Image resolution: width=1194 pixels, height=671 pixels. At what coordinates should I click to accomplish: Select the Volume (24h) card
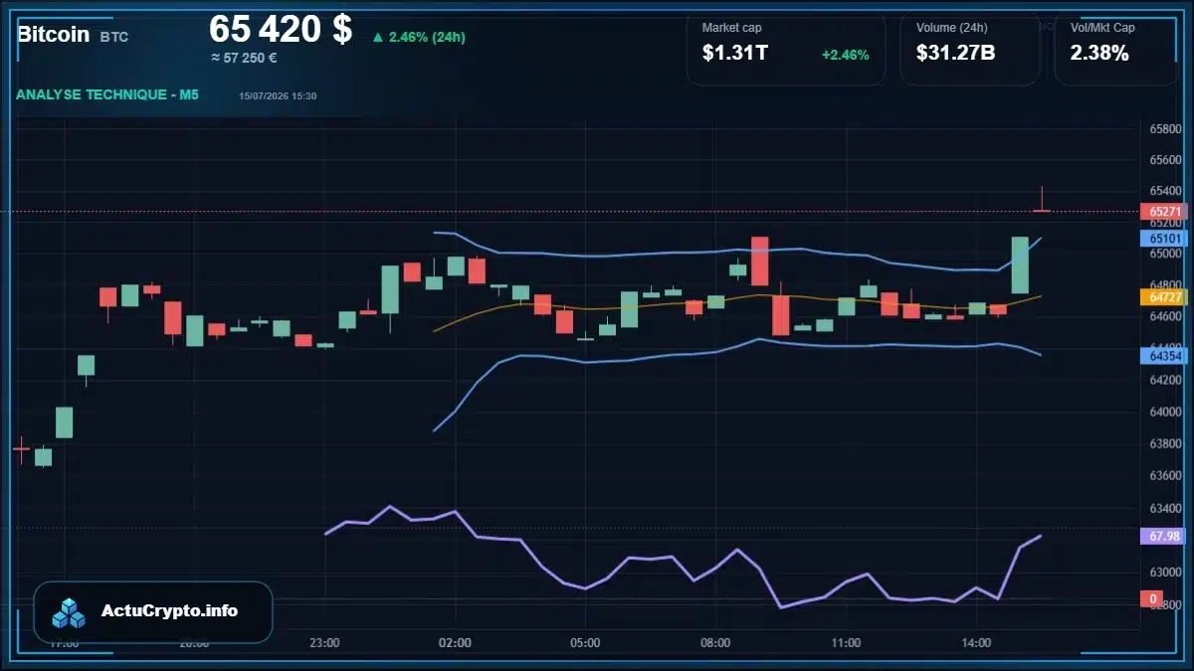click(970, 48)
